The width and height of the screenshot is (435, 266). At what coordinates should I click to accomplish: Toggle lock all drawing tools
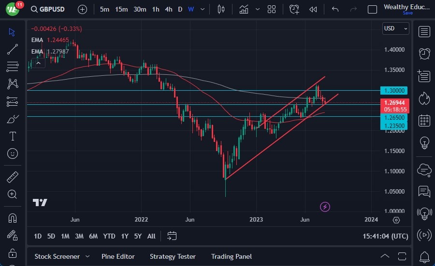click(13, 253)
